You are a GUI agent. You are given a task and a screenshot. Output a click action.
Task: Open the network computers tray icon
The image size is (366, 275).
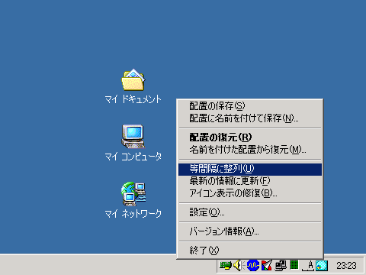281,266
